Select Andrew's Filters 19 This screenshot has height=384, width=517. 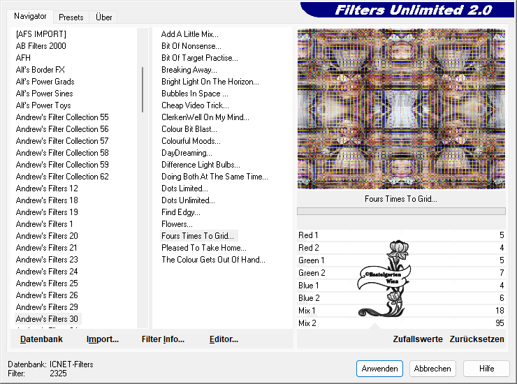point(47,212)
